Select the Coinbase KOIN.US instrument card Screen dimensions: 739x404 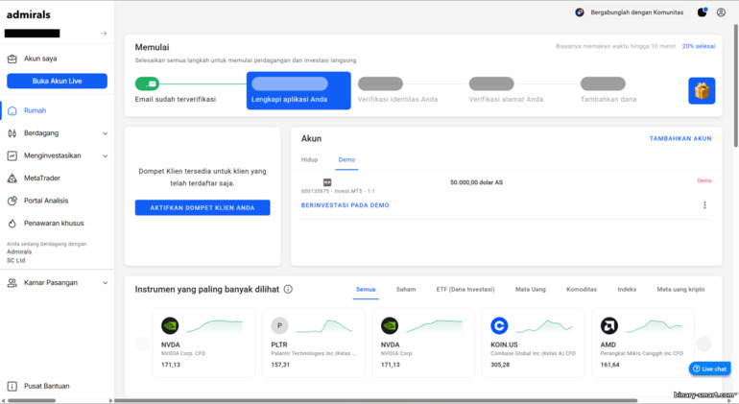pyautogui.click(x=535, y=344)
